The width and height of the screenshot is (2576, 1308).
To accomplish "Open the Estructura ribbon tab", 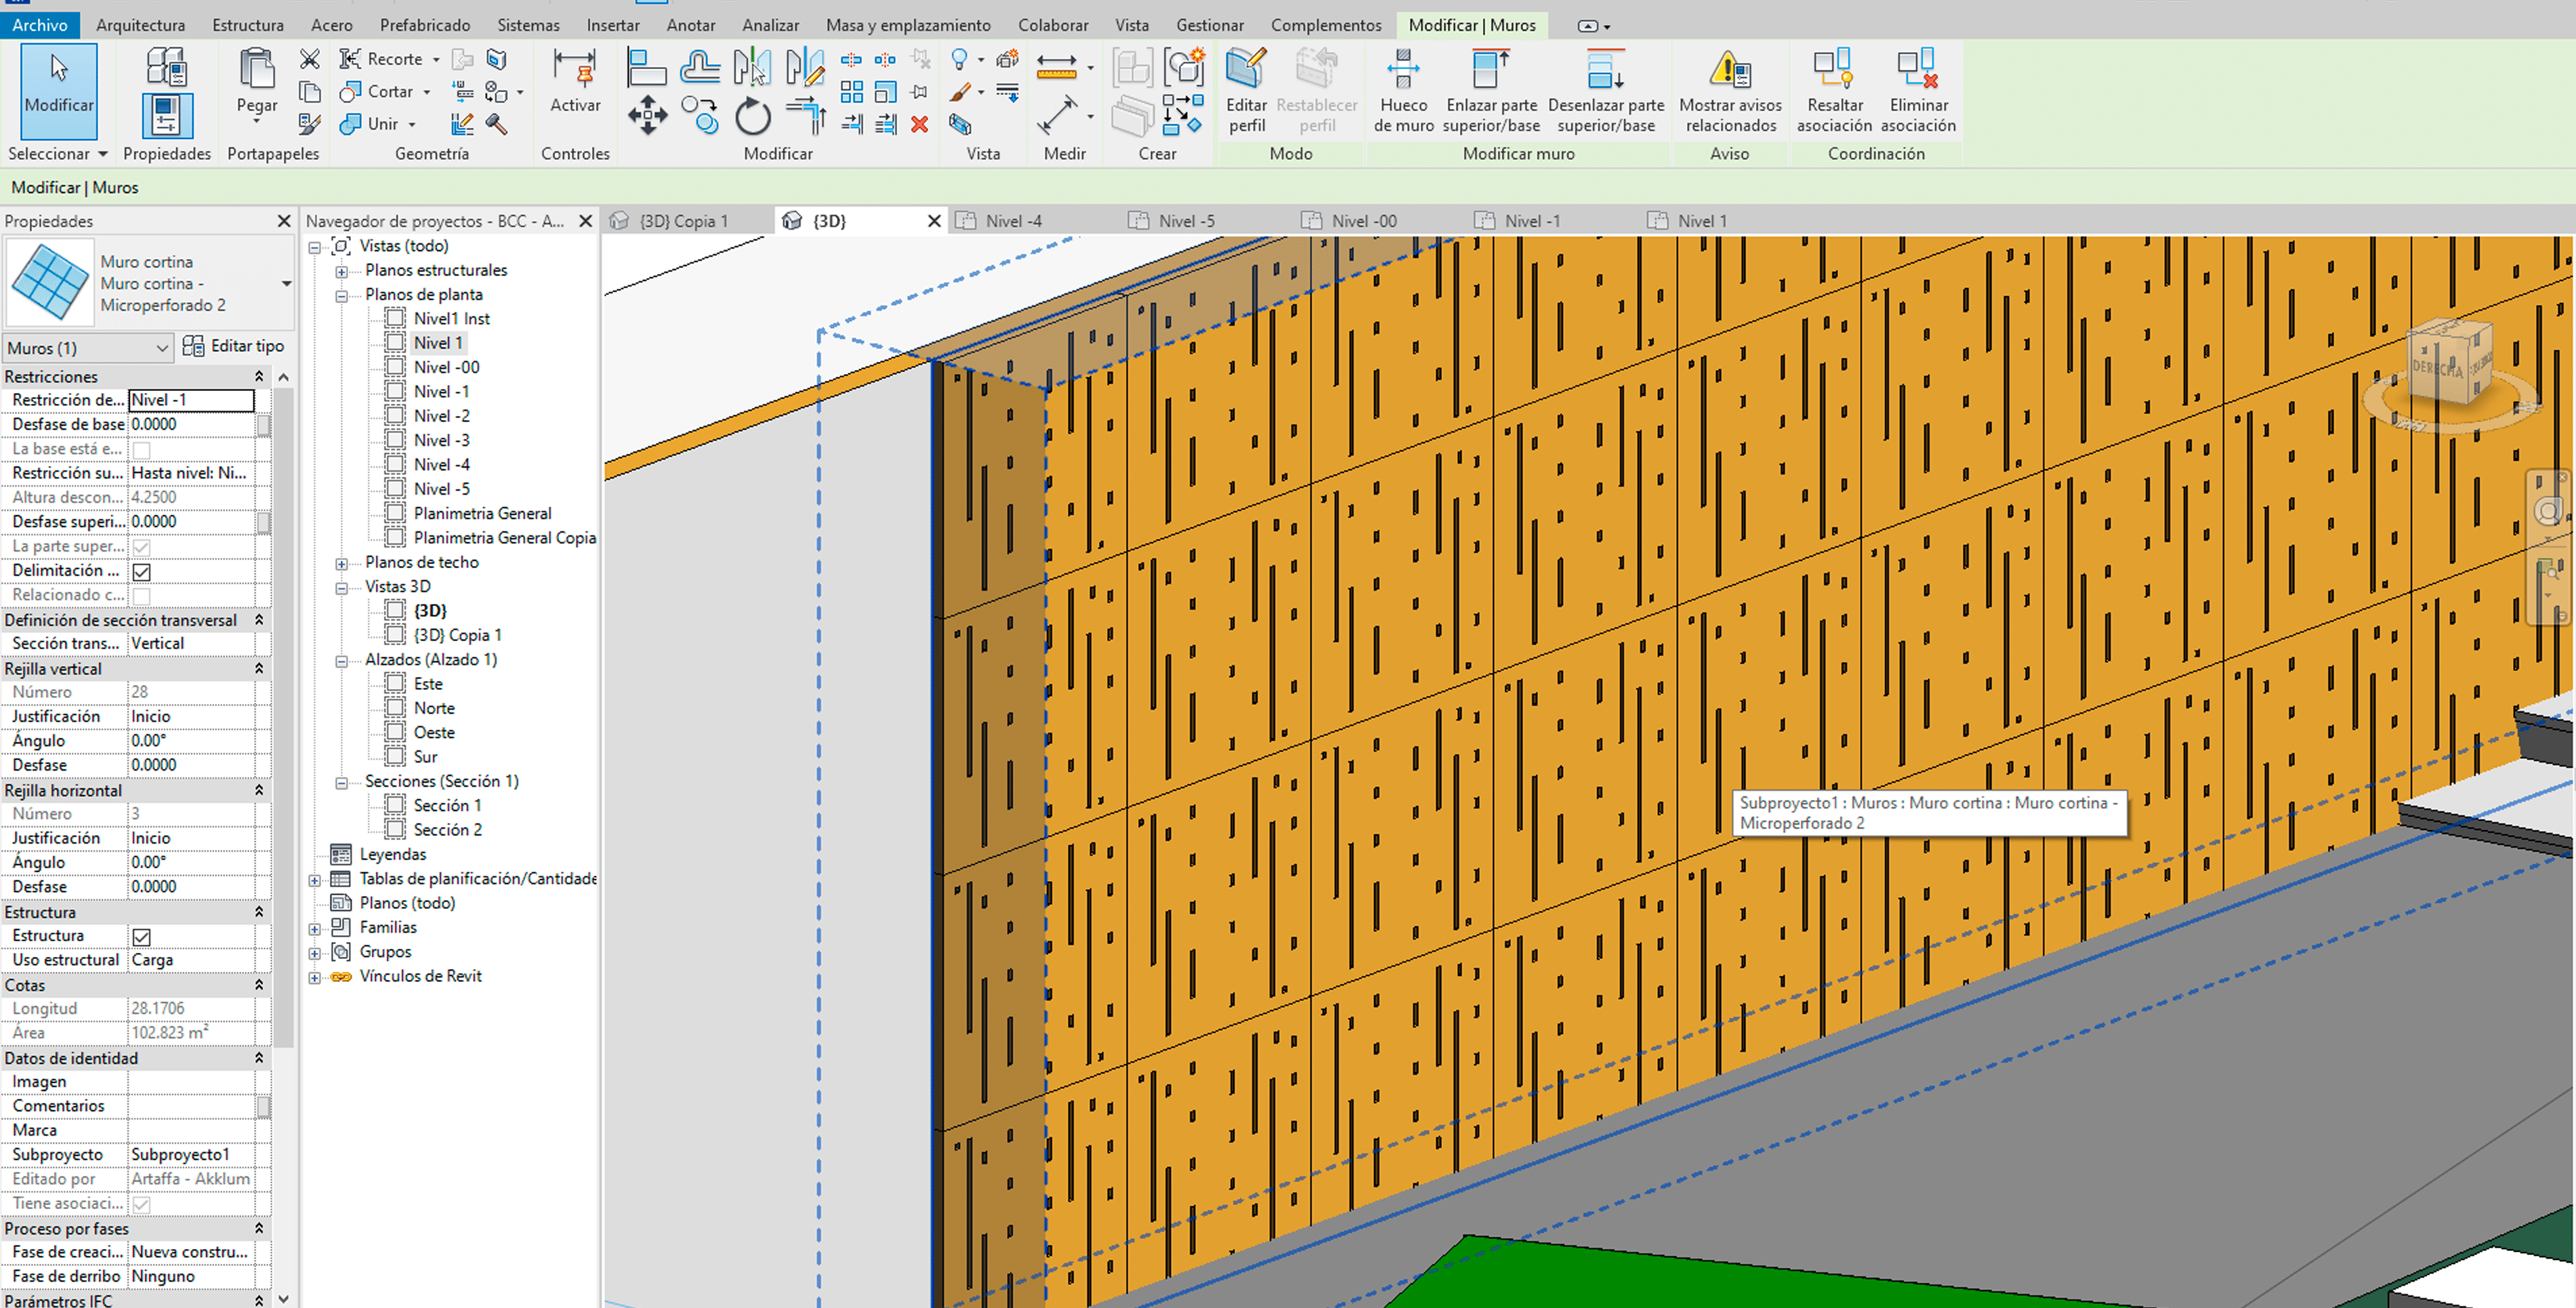I will coord(248,25).
